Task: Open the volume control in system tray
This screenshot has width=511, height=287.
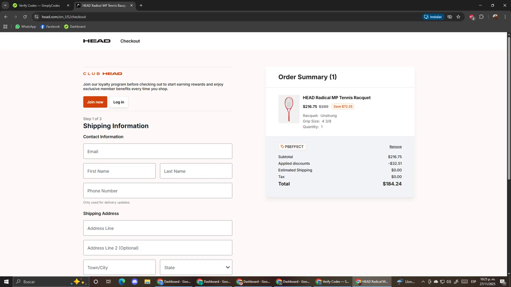Action: 449,282
